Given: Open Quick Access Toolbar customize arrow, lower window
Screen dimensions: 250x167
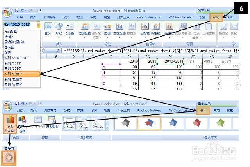Looking at the screenshot, I should 41,104.
